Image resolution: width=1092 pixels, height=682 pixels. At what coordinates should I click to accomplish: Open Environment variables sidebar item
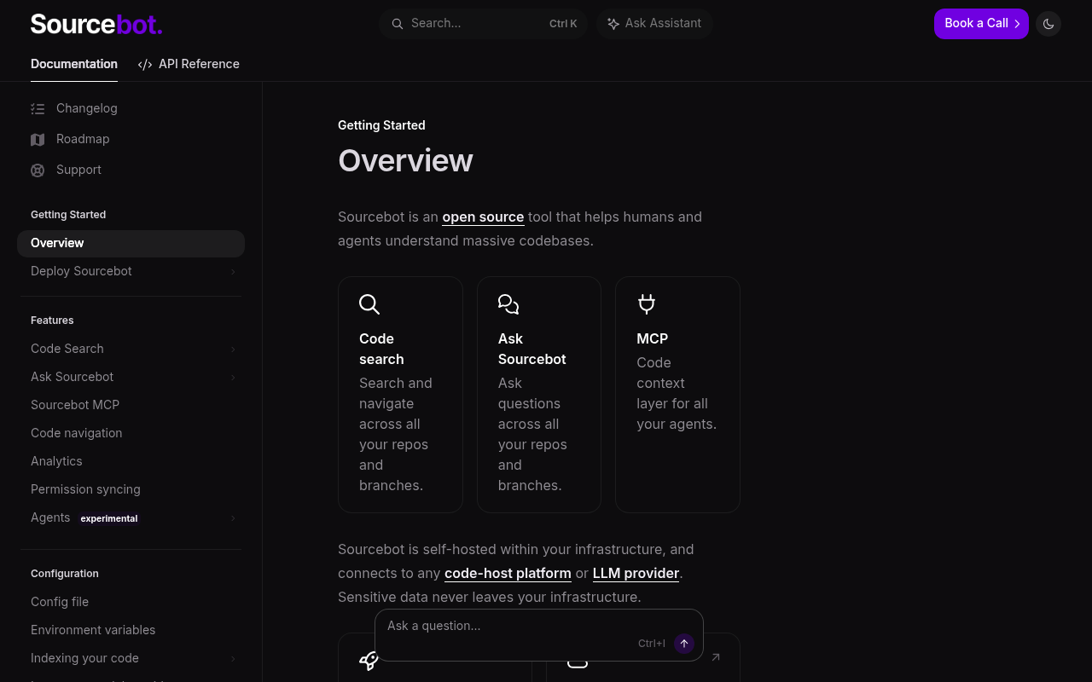(131, 630)
